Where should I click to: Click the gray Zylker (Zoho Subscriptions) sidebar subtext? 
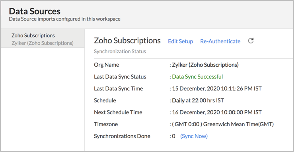click(x=43, y=43)
